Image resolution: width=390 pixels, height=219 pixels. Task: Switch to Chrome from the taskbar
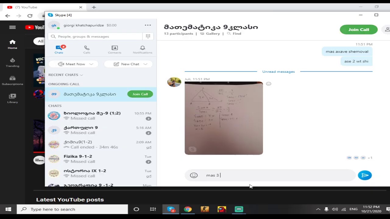point(188,209)
